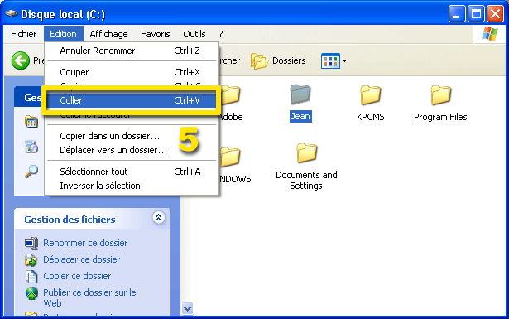Click the Move folder icon in file tasks

click(31, 260)
